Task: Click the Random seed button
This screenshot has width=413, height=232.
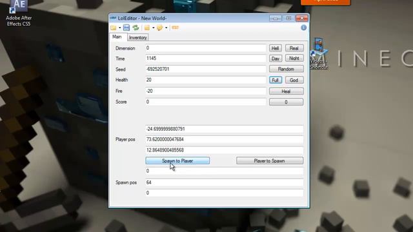Action: pyautogui.click(x=286, y=69)
